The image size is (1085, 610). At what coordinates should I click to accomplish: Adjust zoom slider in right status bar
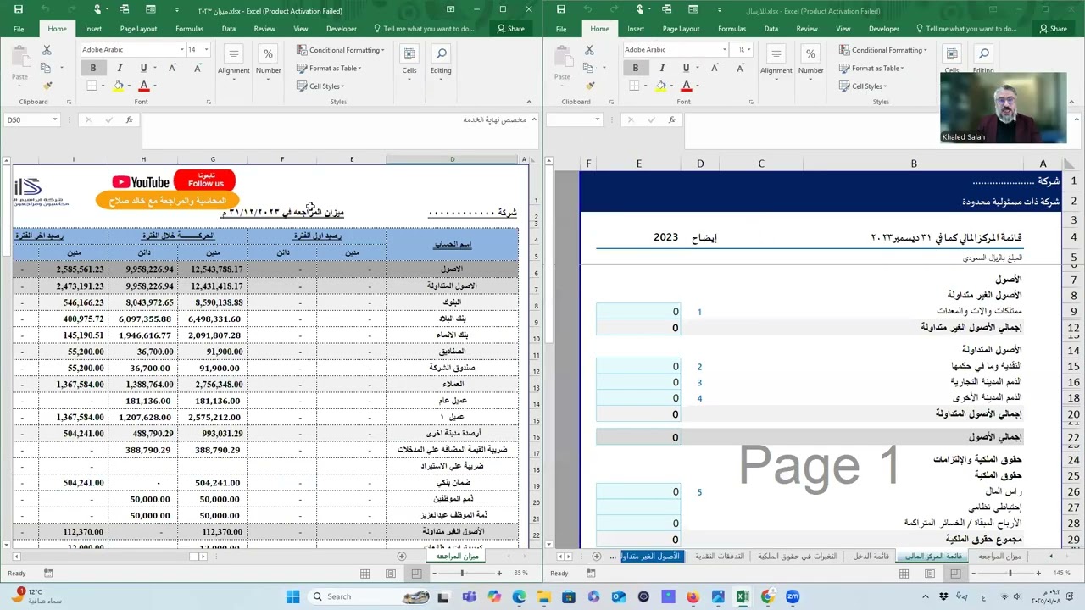(1010, 574)
